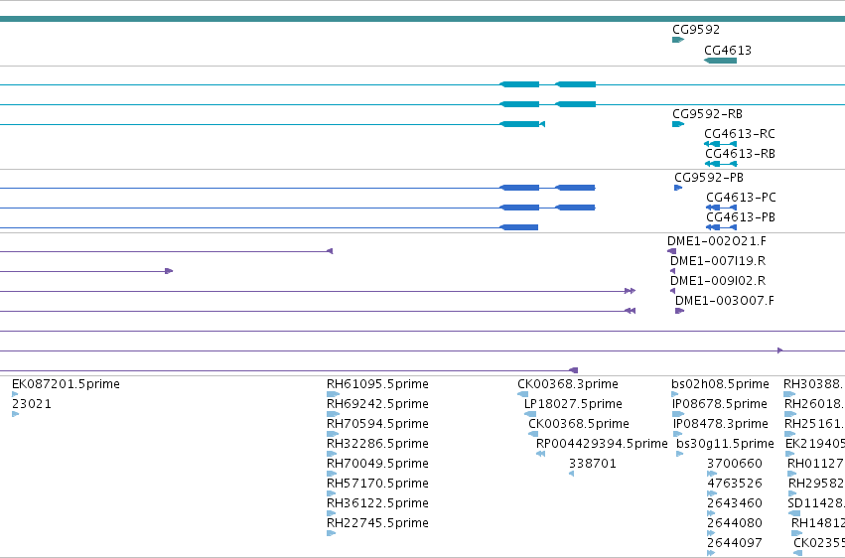845x558 pixels.
Task: Click the CG4613-PC protein glyph
Action: click(x=721, y=208)
